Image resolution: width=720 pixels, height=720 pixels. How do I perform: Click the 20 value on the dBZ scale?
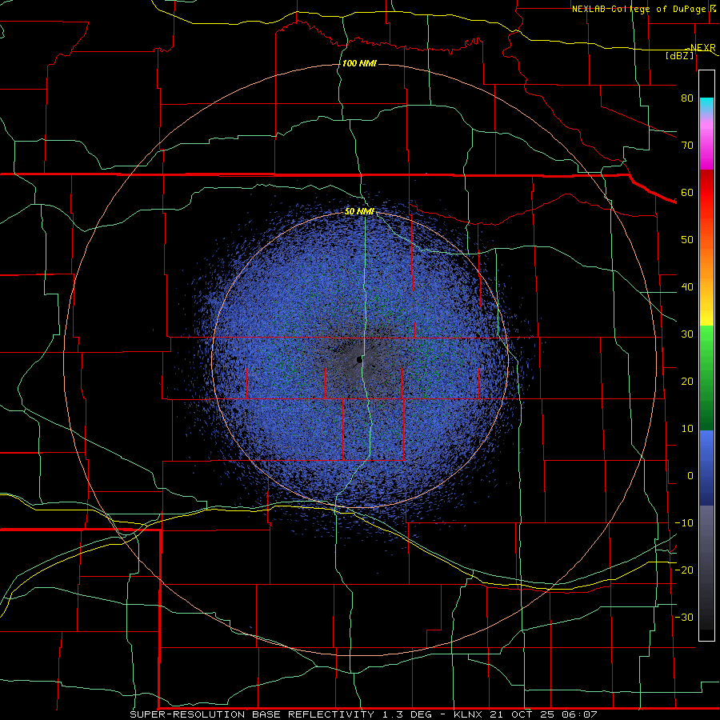[x=687, y=382]
